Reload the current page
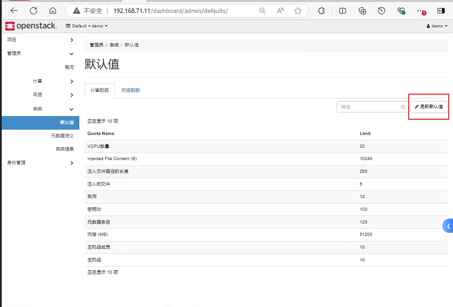 coord(33,11)
